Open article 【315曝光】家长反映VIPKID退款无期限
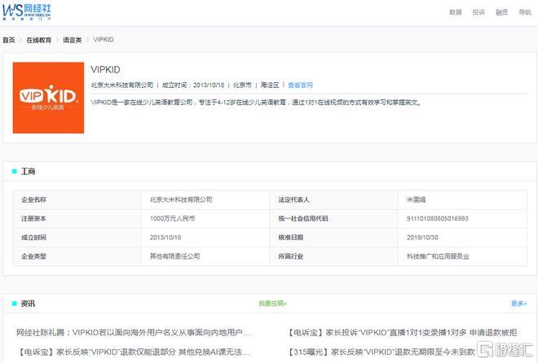The height and width of the screenshot is (363, 538). (381, 352)
